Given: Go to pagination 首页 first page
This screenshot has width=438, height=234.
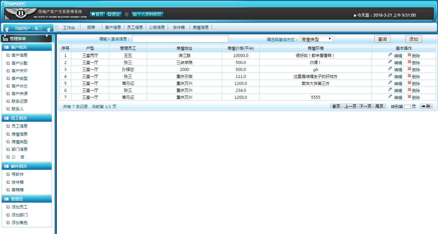Looking at the screenshot, I should [x=336, y=106].
